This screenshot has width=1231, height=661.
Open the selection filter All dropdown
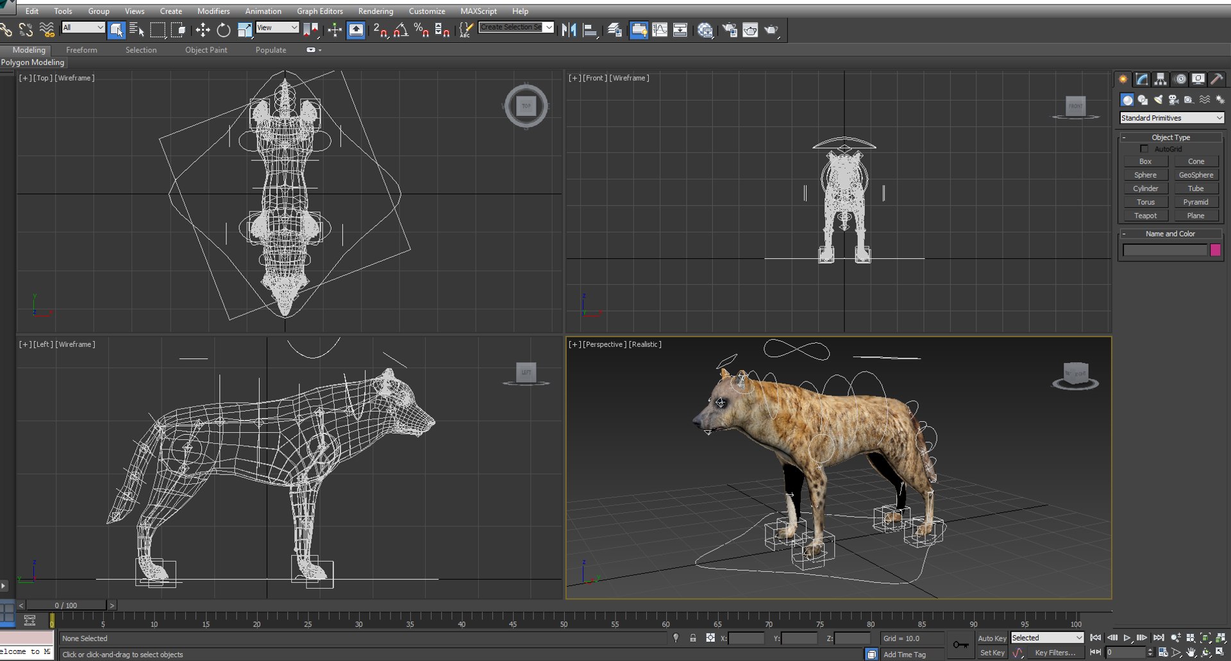point(83,28)
